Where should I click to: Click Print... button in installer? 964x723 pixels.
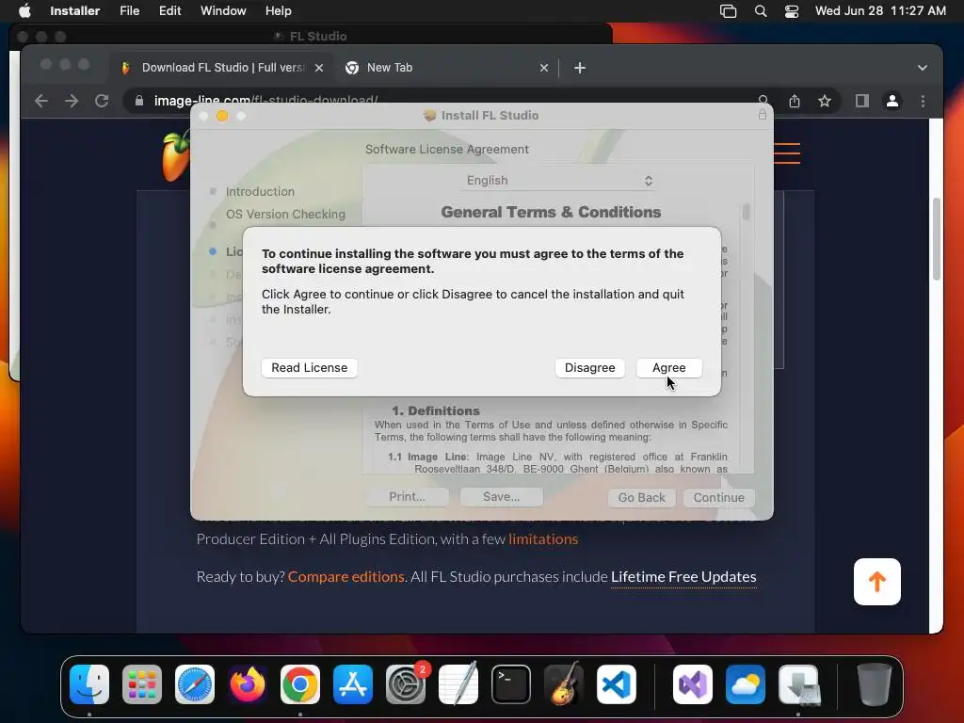click(x=407, y=497)
